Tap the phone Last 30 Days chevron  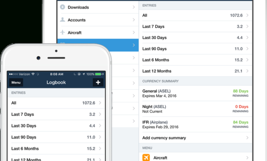[100, 125]
